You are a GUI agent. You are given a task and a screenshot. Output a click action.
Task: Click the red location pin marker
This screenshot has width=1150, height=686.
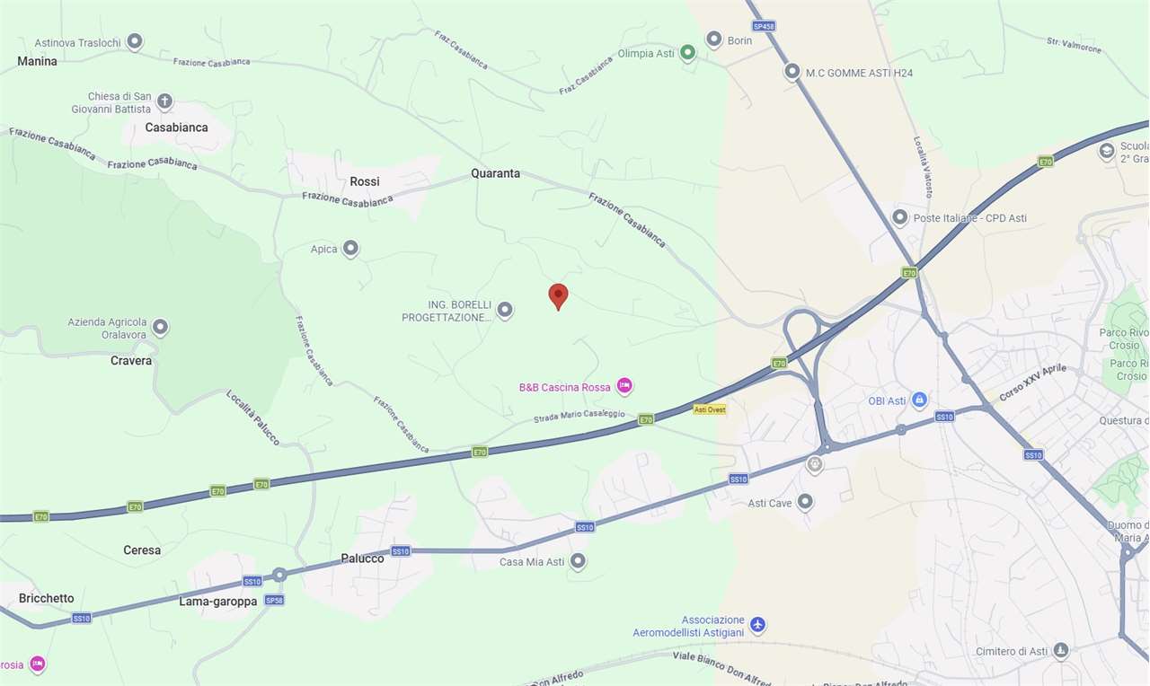[559, 297]
